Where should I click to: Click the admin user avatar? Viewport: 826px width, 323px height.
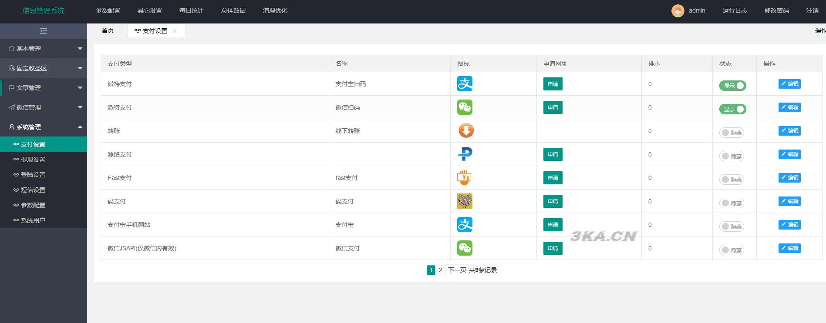678,11
